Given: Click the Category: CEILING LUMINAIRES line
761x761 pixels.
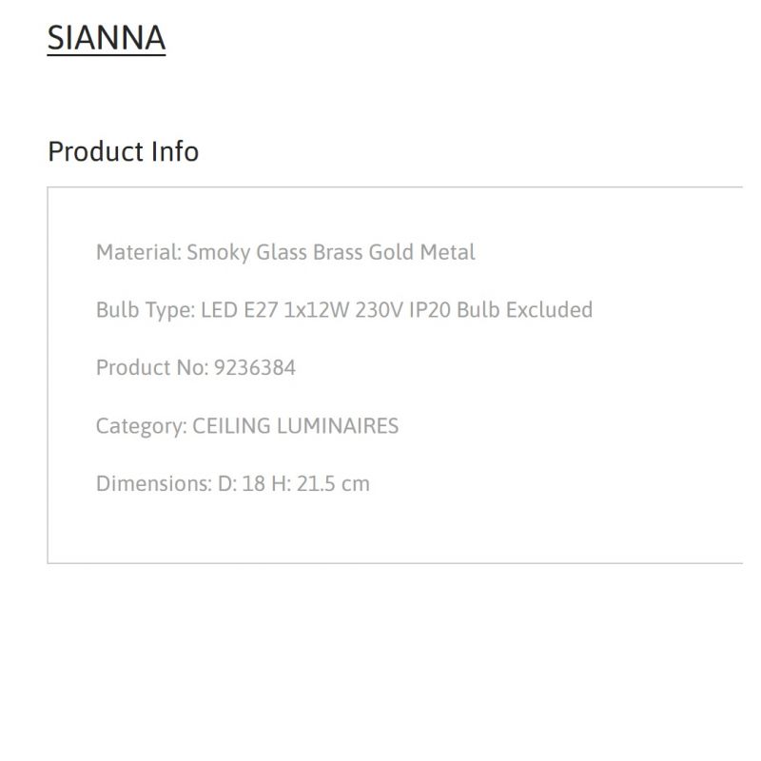Looking at the screenshot, I should (247, 426).
